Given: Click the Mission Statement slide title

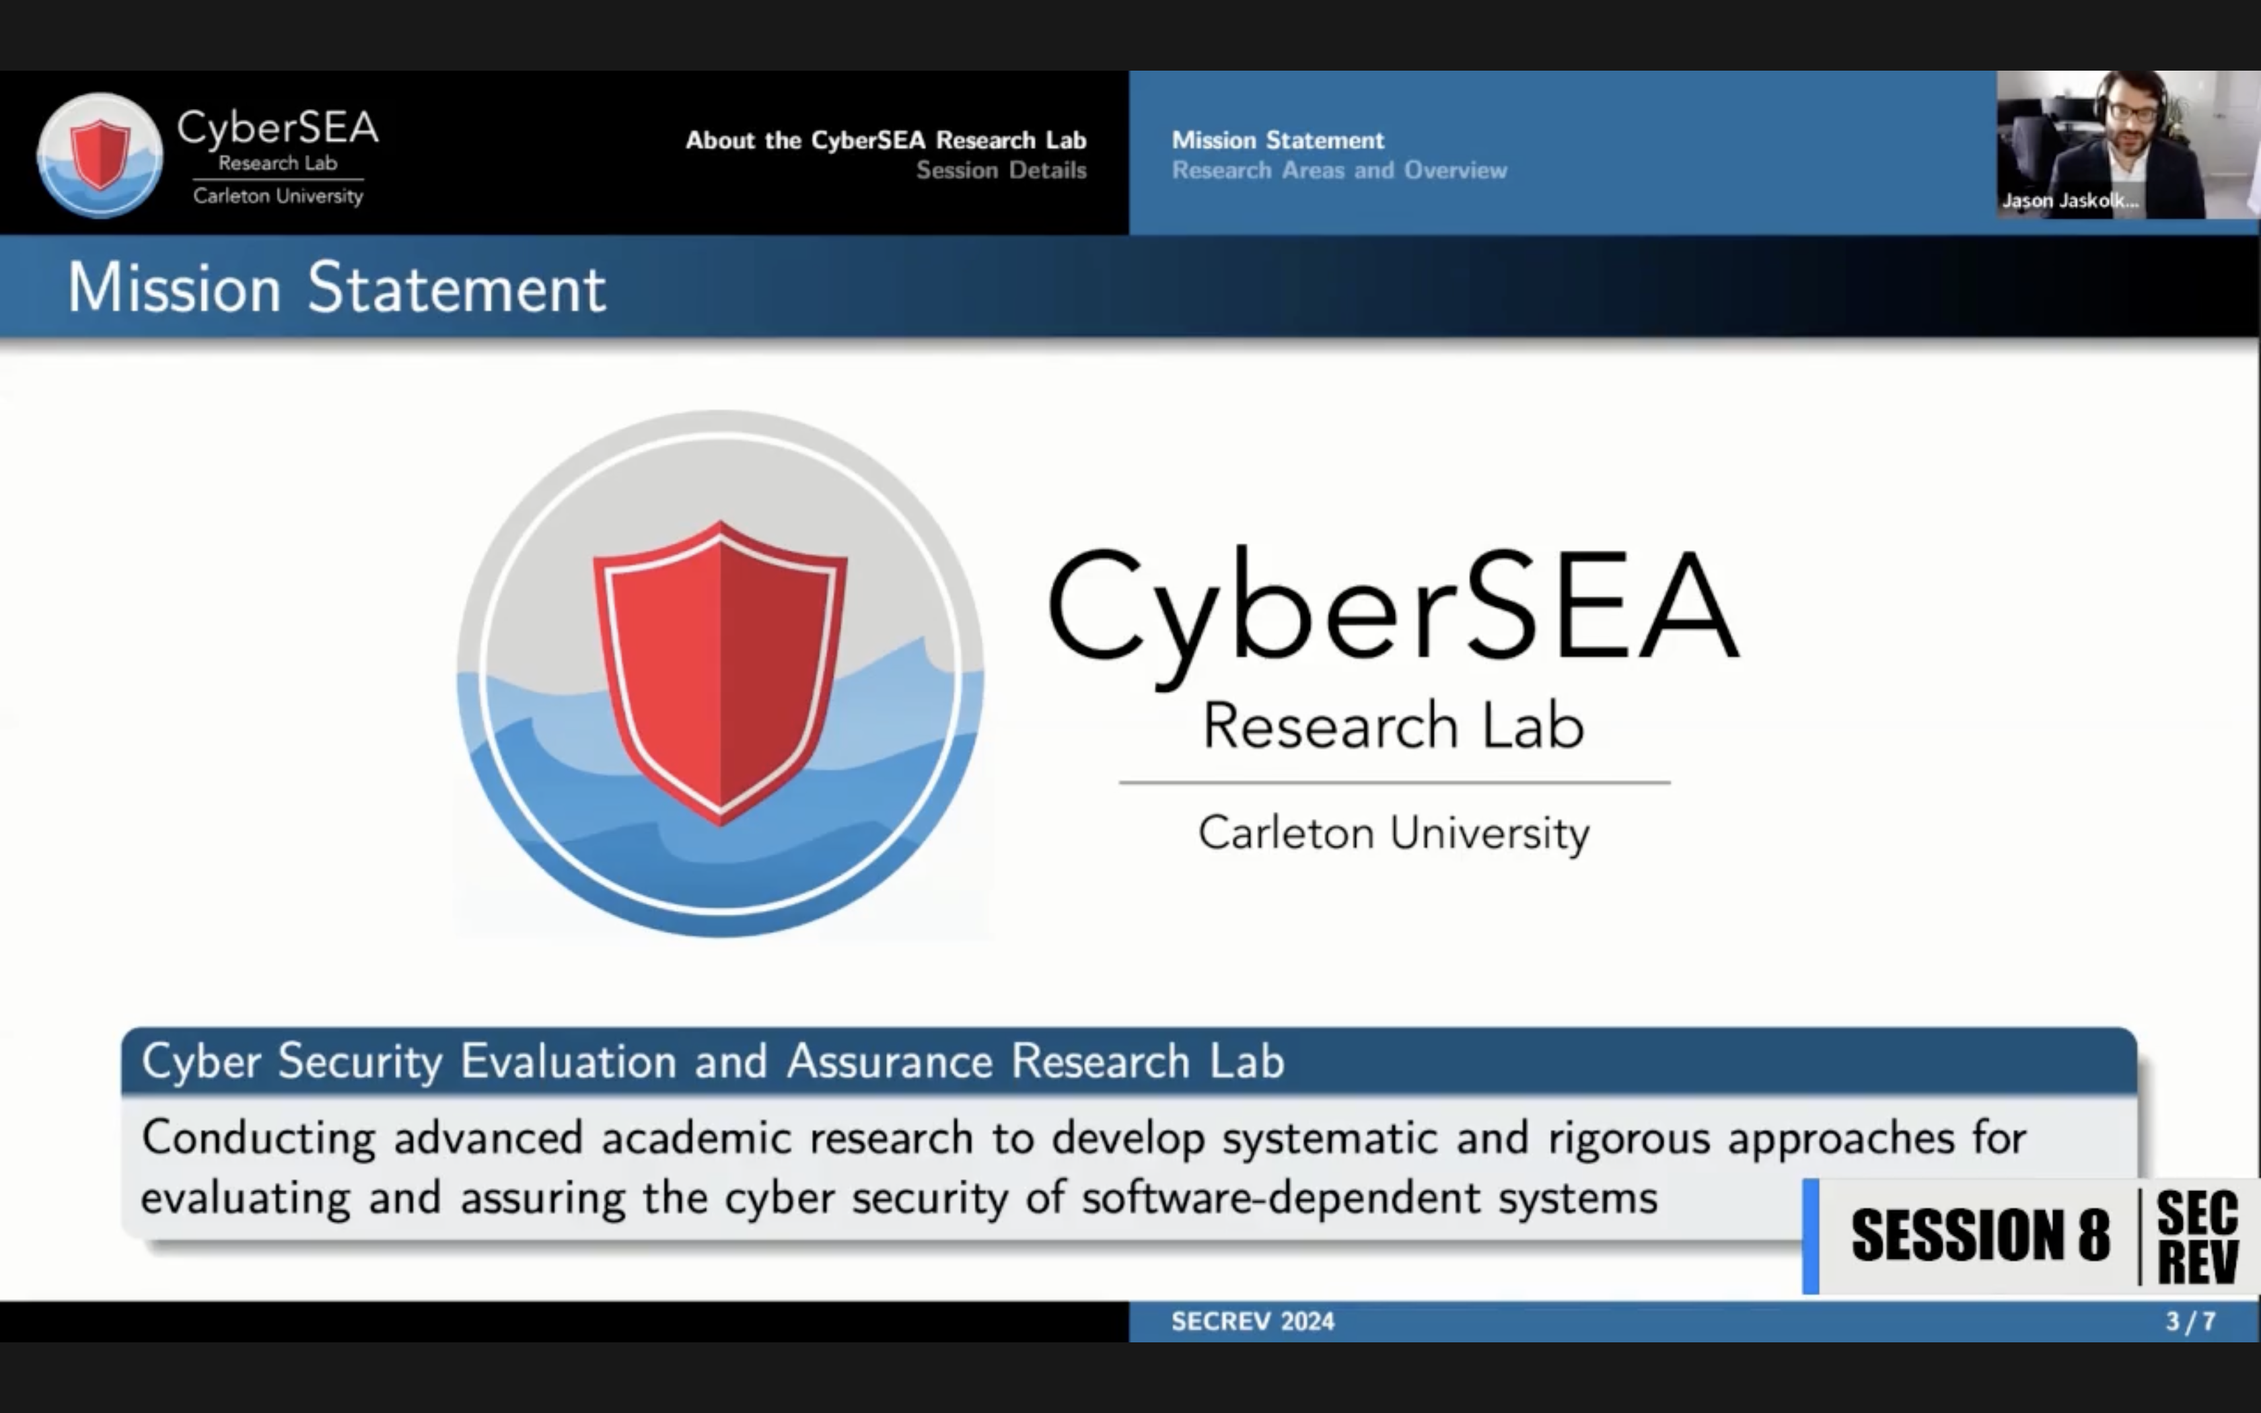Looking at the screenshot, I should [x=336, y=288].
